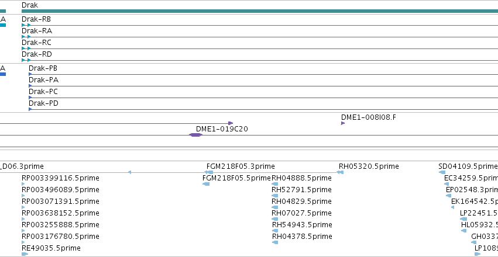Click the RP003399116.5prime EST arrow
498x257 pixels.
click(23, 184)
